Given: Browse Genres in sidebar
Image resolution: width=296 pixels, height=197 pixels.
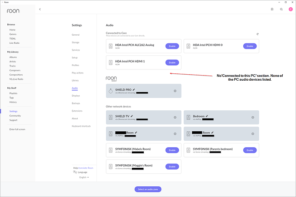Looking at the screenshot, I should click(x=13, y=34).
